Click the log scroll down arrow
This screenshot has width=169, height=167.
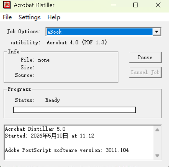point(157,155)
